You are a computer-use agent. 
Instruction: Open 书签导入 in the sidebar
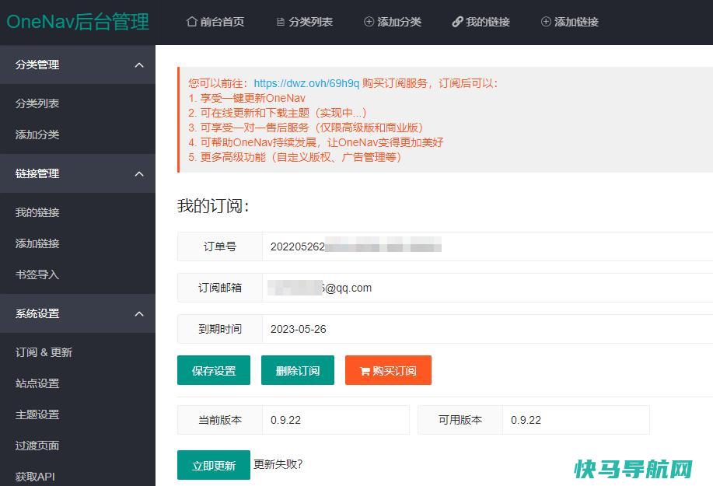point(37,274)
